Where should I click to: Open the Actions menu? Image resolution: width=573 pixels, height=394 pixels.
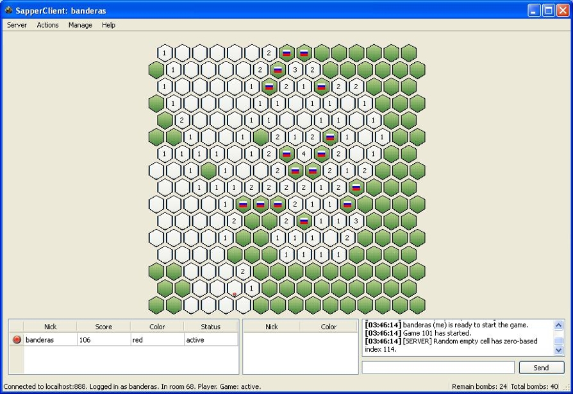point(47,25)
